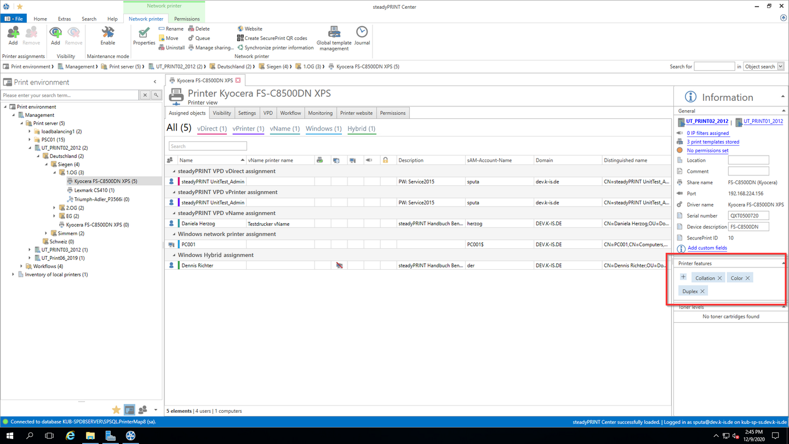
Task: Clear the tree search term
Action: [145, 95]
